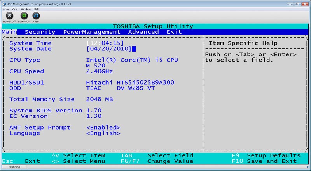Click the TAB Select Field hint
The width and height of the screenshot is (311, 171).
click(157, 155)
